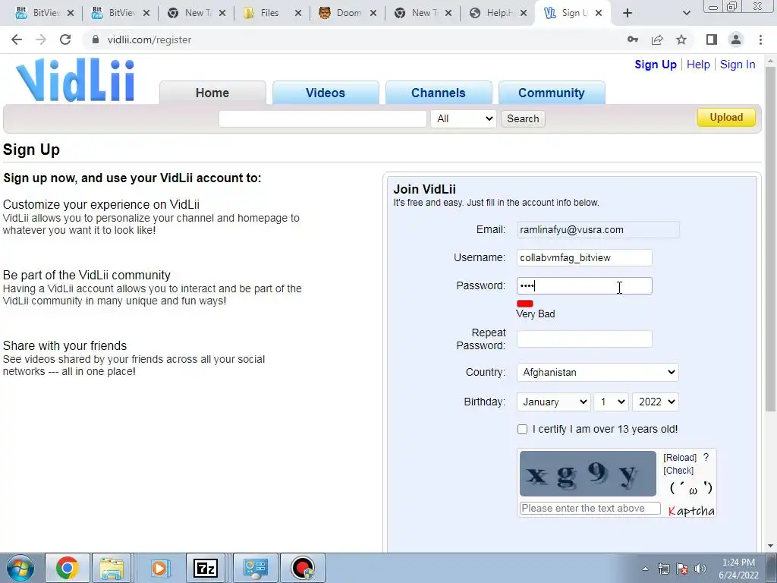Bookmark this page with the star
This screenshot has height=583, width=777.
pyautogui.click(x=681, y=39)
